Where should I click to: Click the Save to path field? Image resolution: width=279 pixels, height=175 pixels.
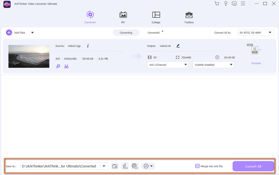pos(60,166)
